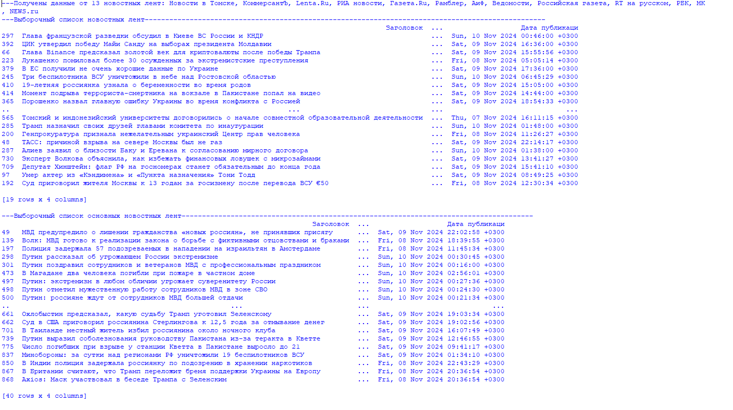Click headline 'Томский и индонезийский университеты договорились'
Screen dimensions: 733x410
222,118
